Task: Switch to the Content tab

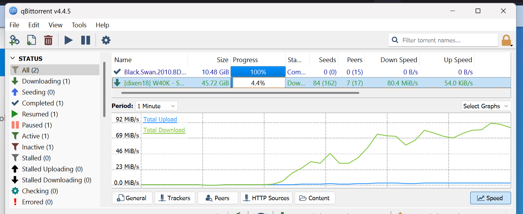Action: click(x=315, y=198)
